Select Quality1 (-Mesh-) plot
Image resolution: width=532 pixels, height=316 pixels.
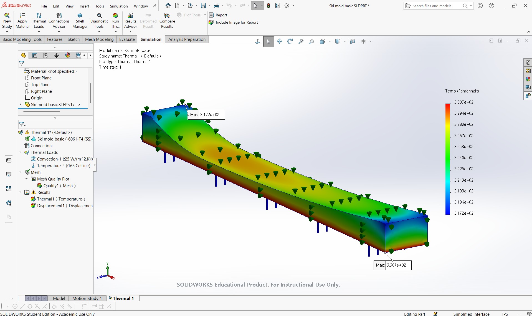[x=56, y=185]
